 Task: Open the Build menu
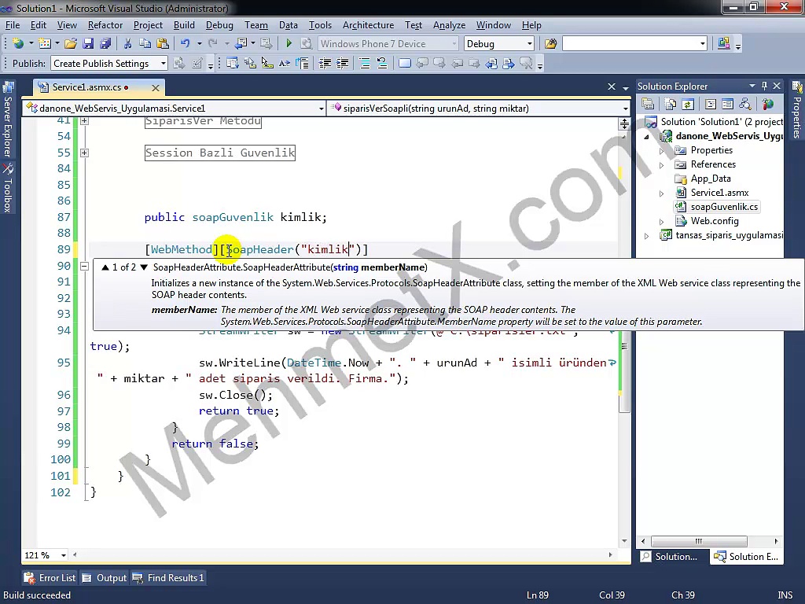click(184, 25)
